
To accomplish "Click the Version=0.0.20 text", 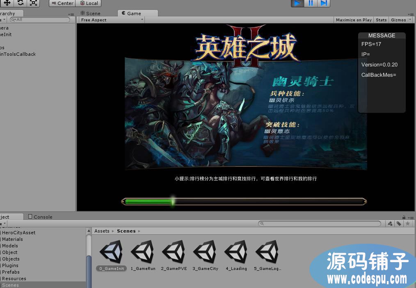I will (379, 65).
